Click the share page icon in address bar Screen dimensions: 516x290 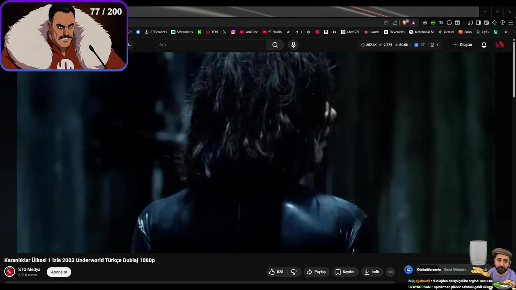pyautogui.click(x=395, y=23)
